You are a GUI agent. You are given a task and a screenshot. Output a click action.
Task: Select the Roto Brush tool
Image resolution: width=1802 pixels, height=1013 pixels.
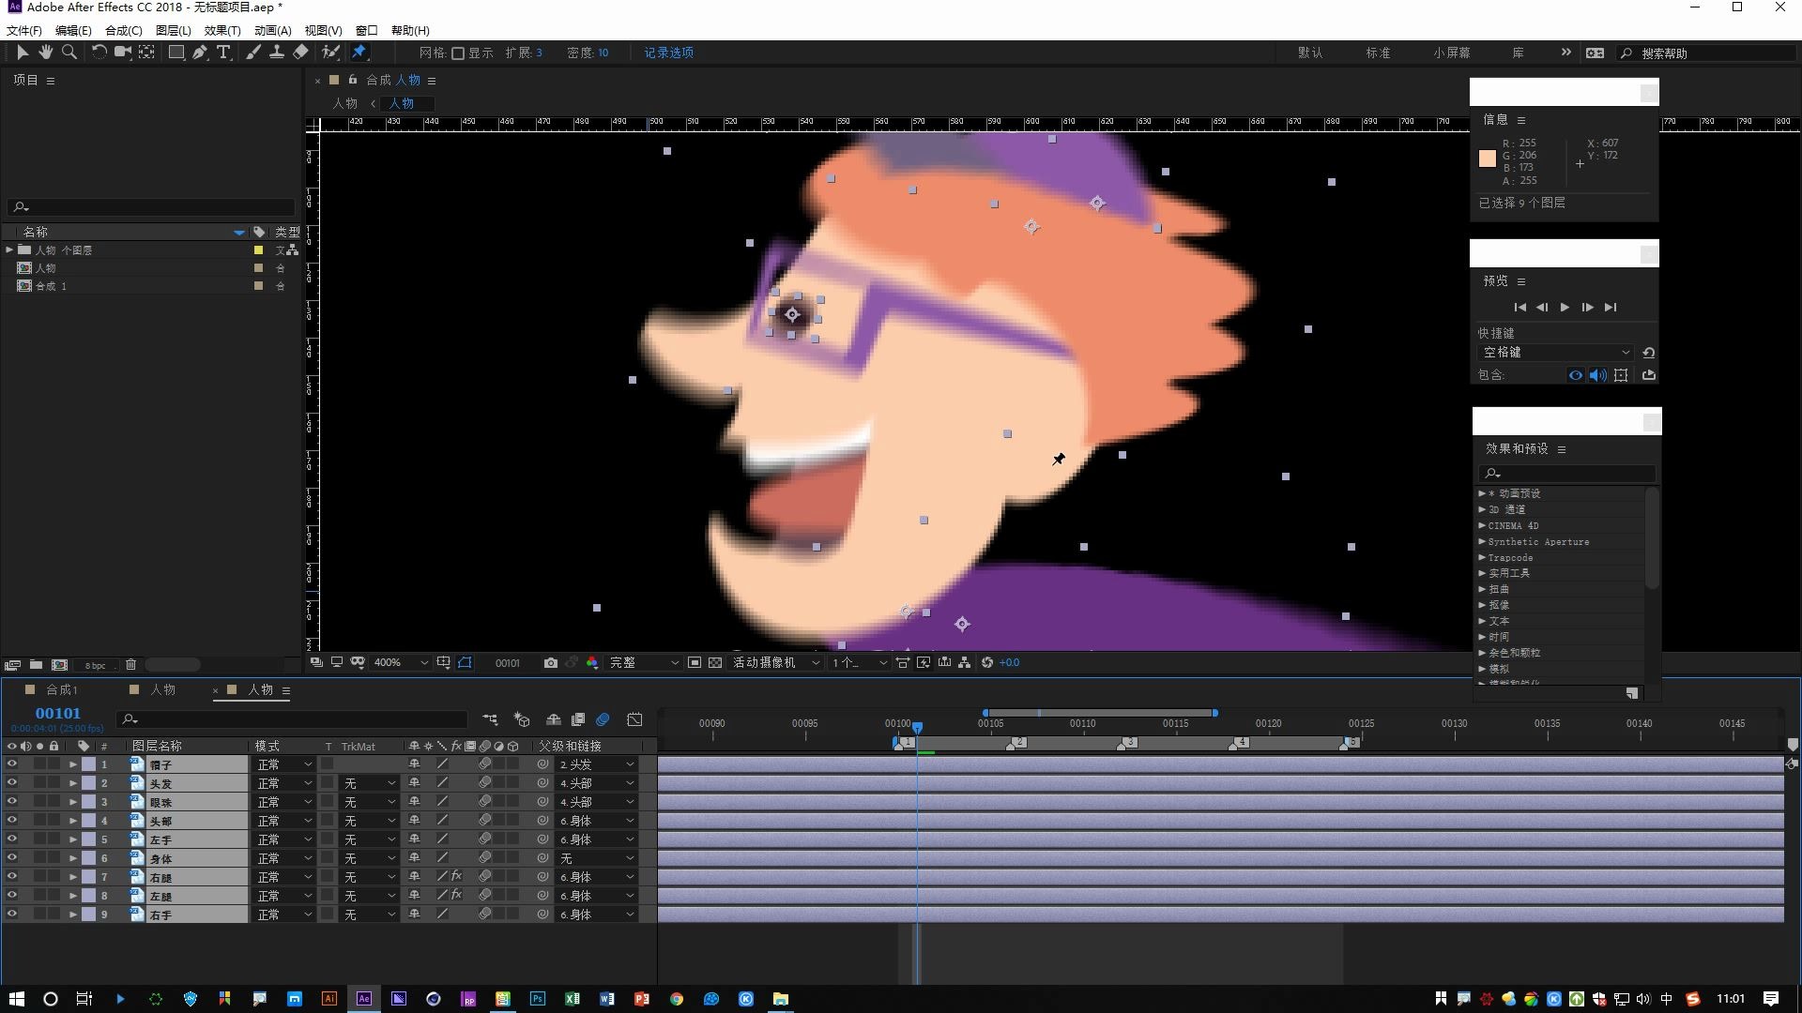[330, 53]
